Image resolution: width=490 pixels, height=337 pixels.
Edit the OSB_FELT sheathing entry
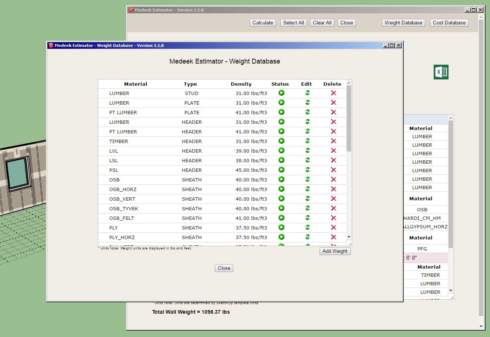[x=307, y=218]
